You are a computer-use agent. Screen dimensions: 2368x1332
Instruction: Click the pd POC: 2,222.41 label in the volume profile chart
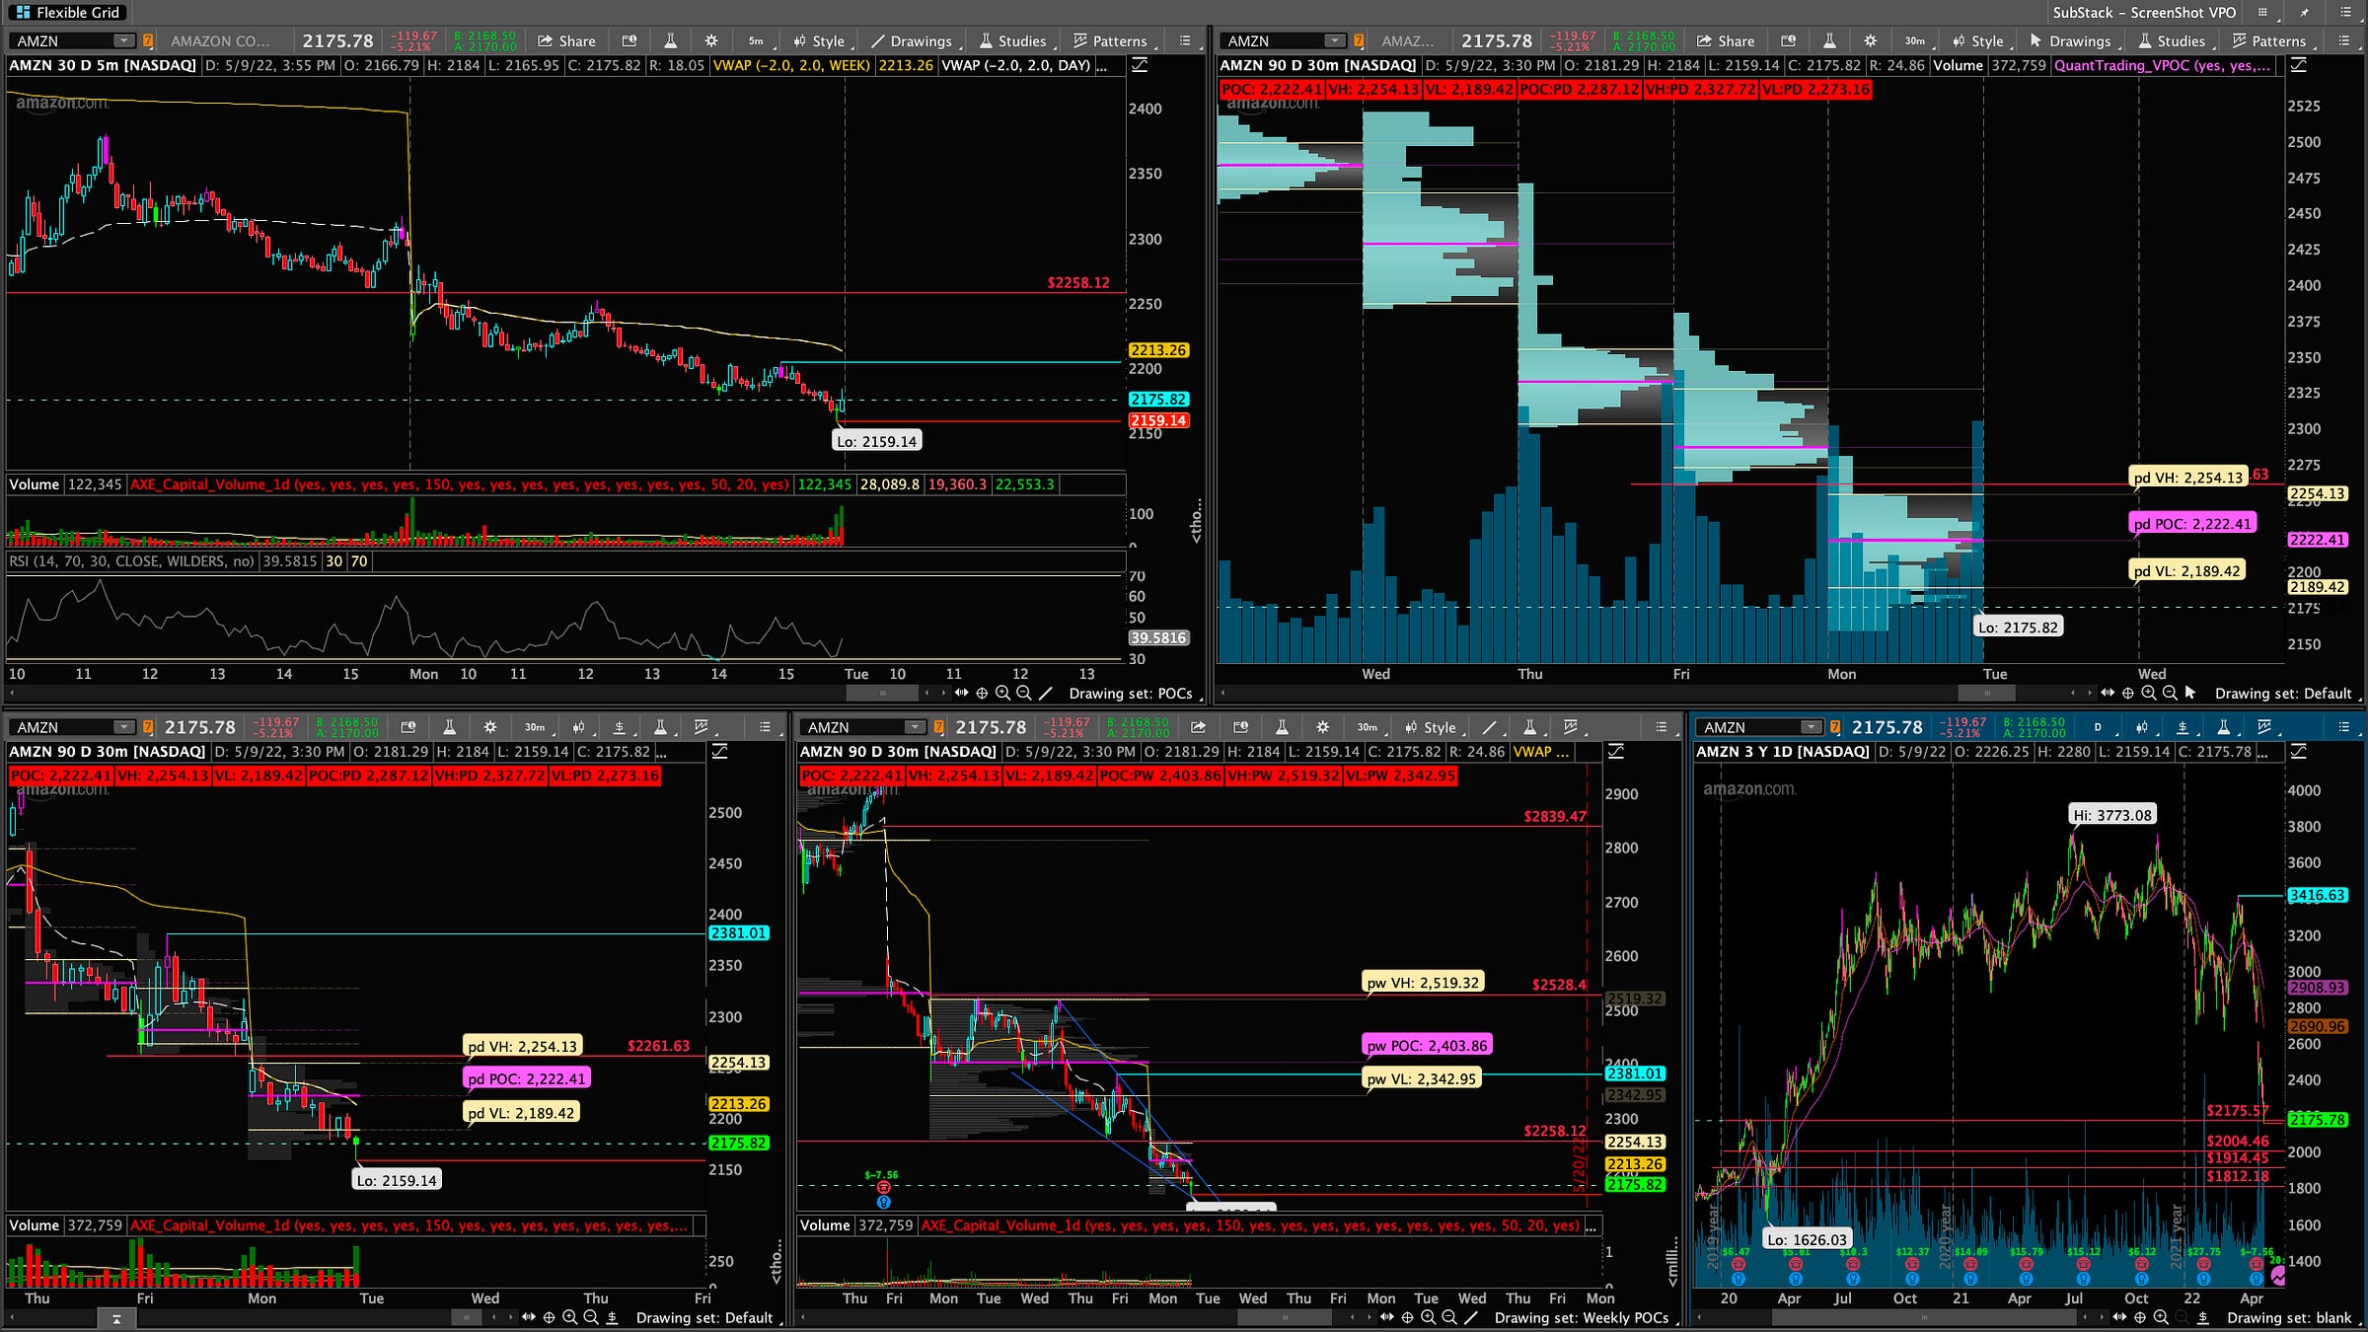pyautogui.click(x=2192, y=524)
